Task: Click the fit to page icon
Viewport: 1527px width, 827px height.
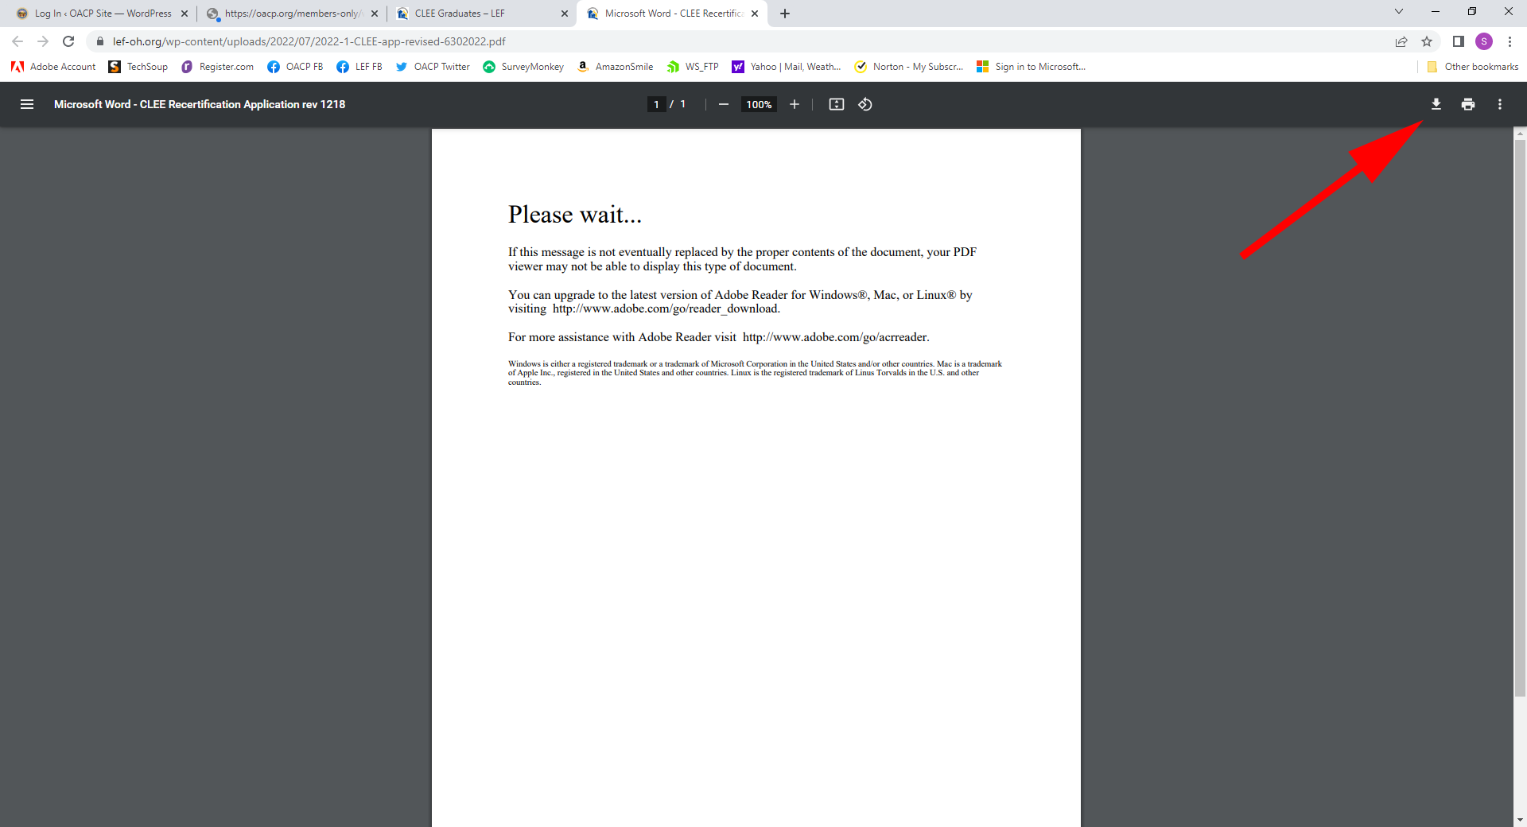Action: pos(836,104)
